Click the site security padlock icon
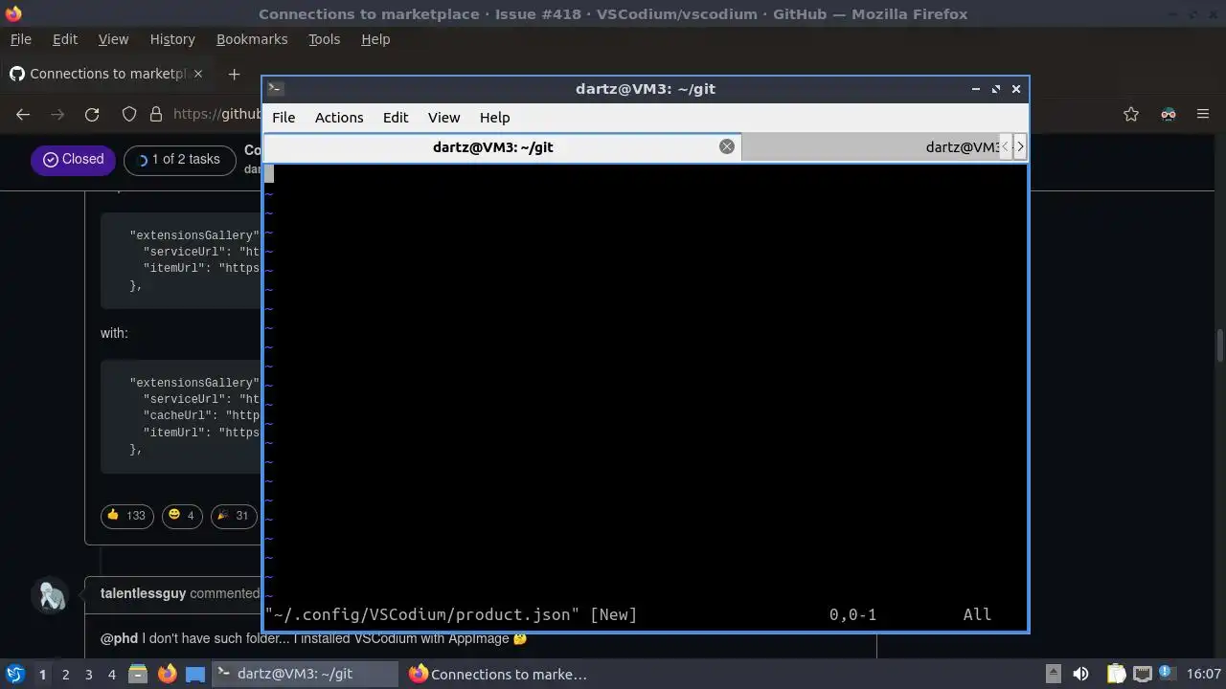Image resolution: width=1226 pixels, height=689 pixels. tap(156, 114)
